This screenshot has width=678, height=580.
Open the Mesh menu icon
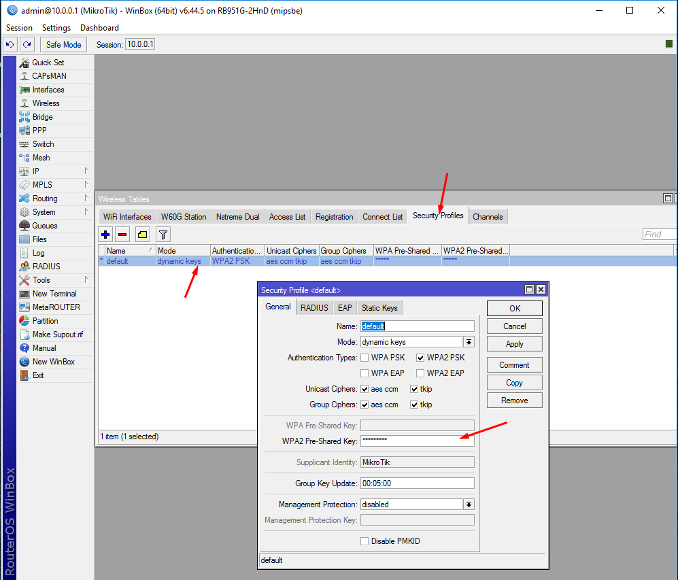point(24,158)
